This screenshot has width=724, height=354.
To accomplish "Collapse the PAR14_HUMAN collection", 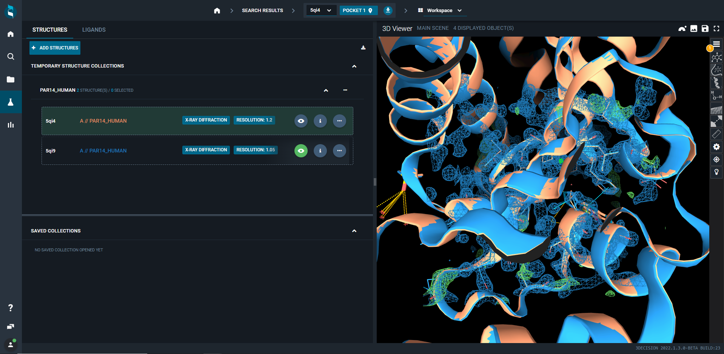I will point(326,91).
